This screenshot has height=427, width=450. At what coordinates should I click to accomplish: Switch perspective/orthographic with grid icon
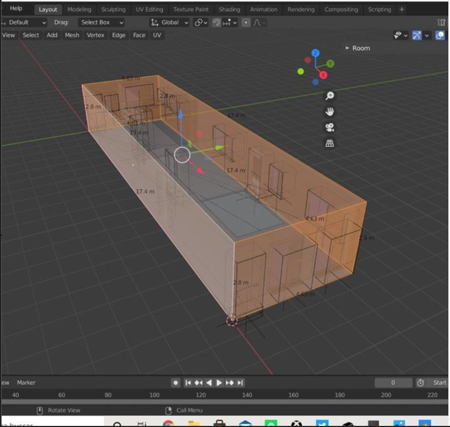(x=330, y=144)
